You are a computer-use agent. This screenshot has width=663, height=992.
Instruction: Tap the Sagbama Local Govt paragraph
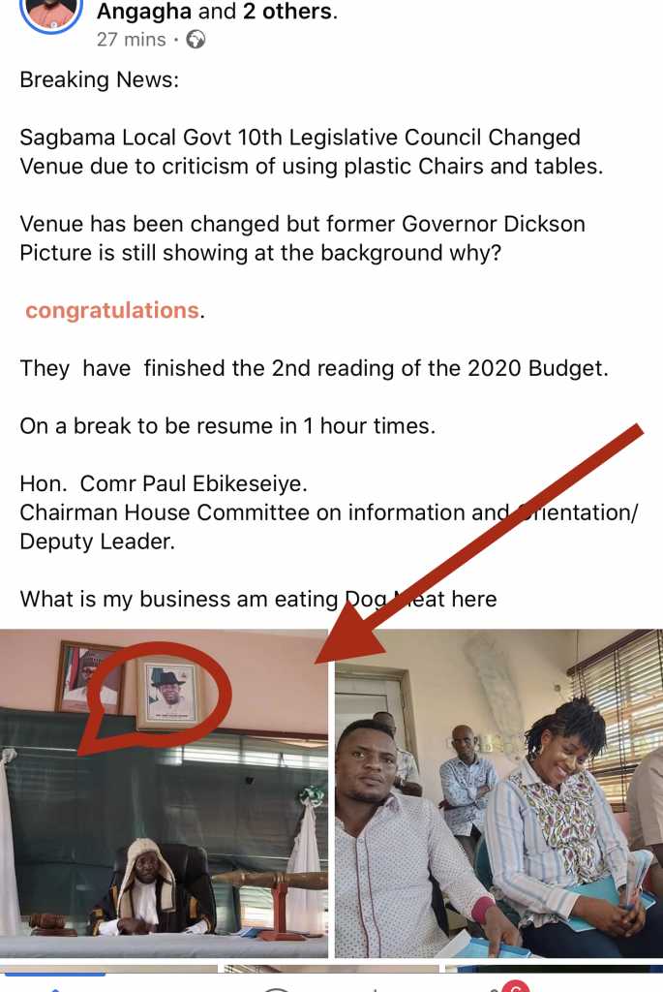(x=312, y=152)
